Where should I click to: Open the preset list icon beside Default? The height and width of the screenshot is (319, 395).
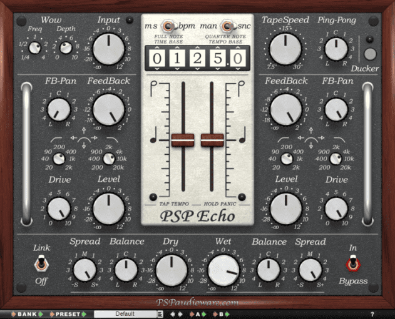(160, 314)
